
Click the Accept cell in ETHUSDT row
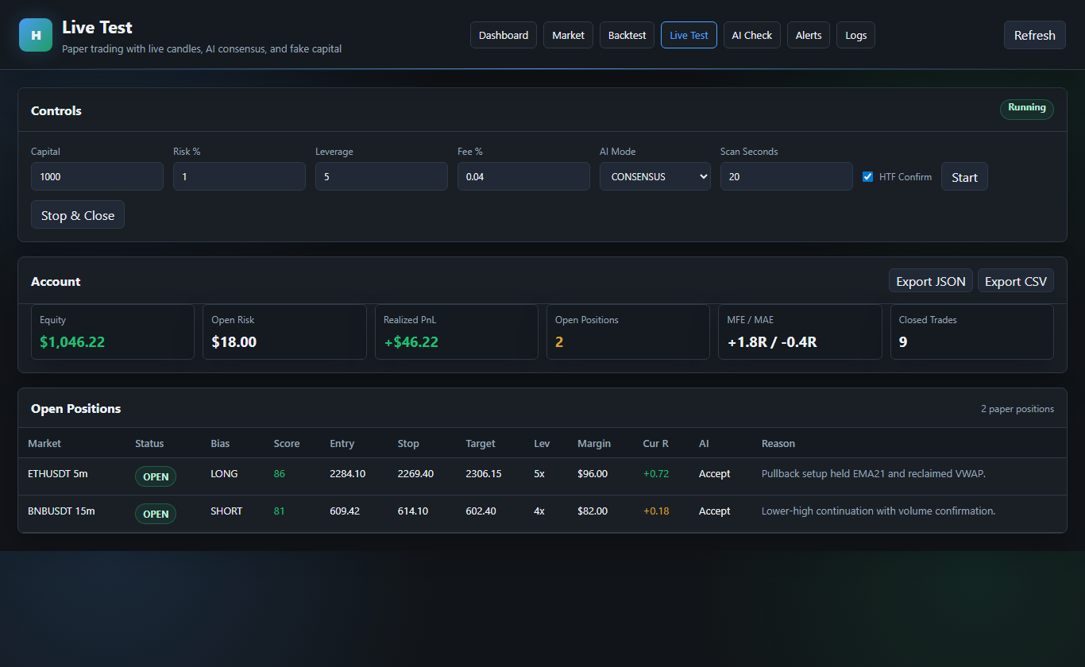[x=715, y=473]
